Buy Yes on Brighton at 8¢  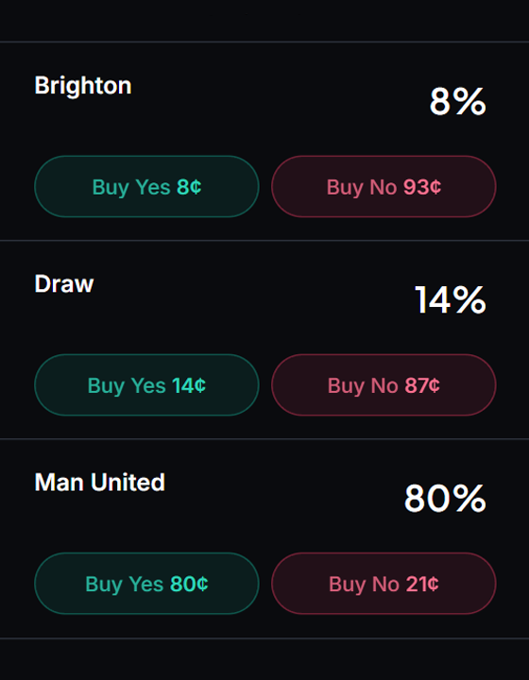146,186
